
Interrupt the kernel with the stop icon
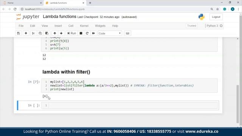[x=81, y=33]
